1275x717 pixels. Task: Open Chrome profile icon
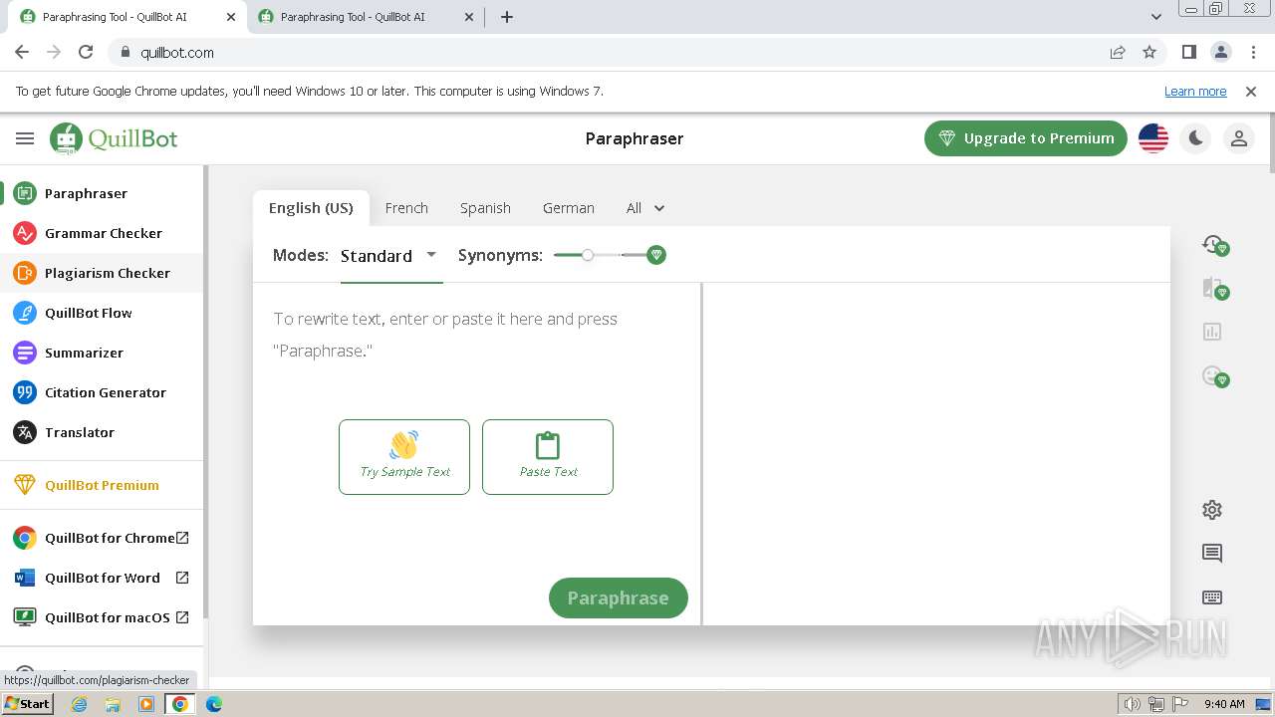tap(1220, 53)
